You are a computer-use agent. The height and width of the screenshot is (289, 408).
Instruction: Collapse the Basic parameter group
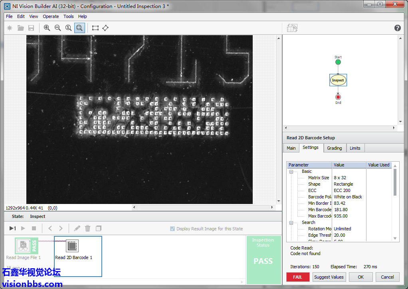click(291, 172)
